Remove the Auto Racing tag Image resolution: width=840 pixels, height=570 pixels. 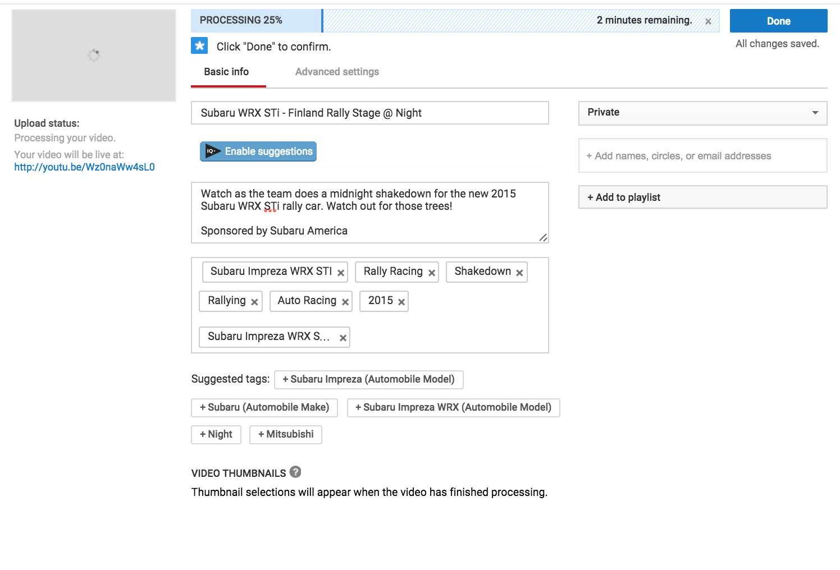pos(345,302)
